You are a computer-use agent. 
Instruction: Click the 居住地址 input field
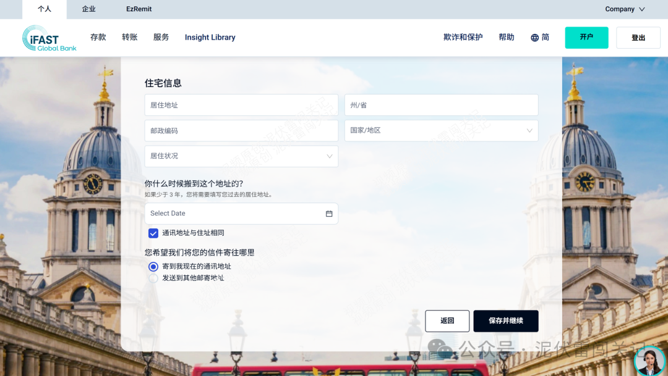tap(241, 104)
